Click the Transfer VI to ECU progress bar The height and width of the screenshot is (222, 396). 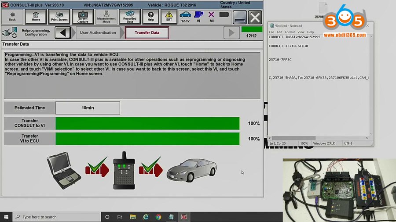(147, 139)
